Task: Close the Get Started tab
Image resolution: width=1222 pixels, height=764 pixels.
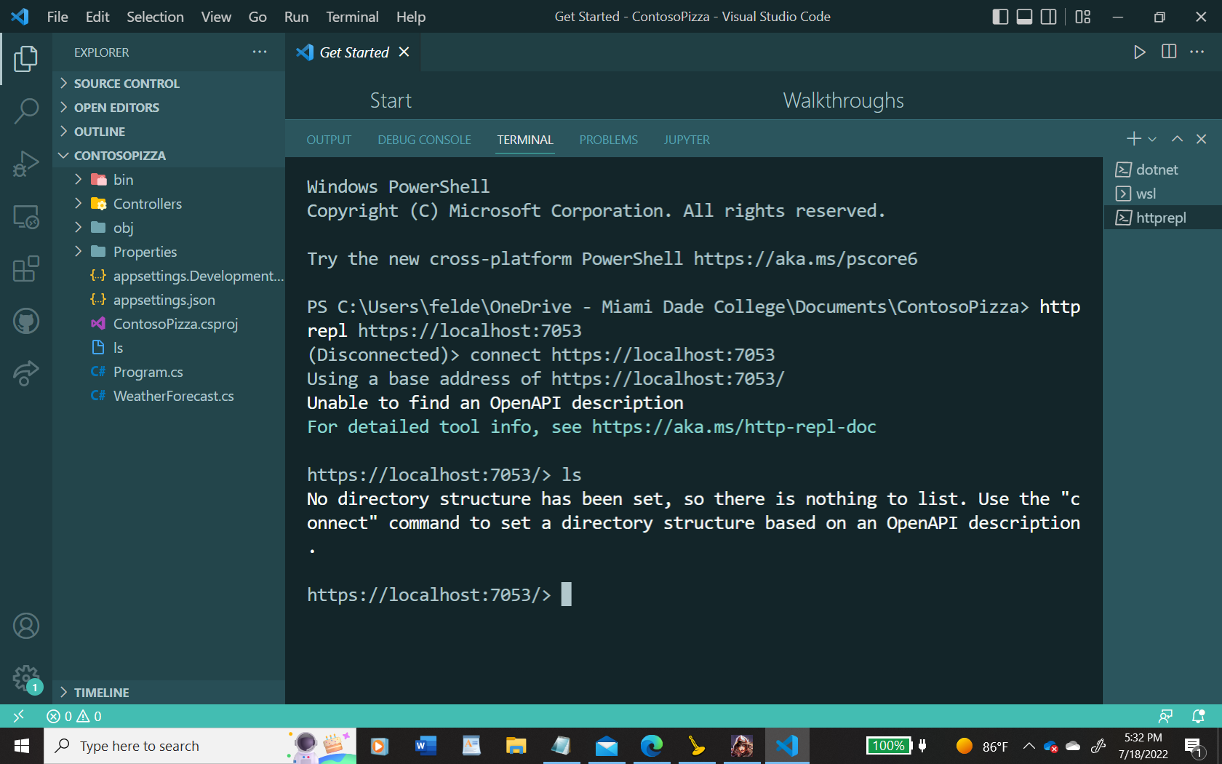Action: [x=404, y=52]
